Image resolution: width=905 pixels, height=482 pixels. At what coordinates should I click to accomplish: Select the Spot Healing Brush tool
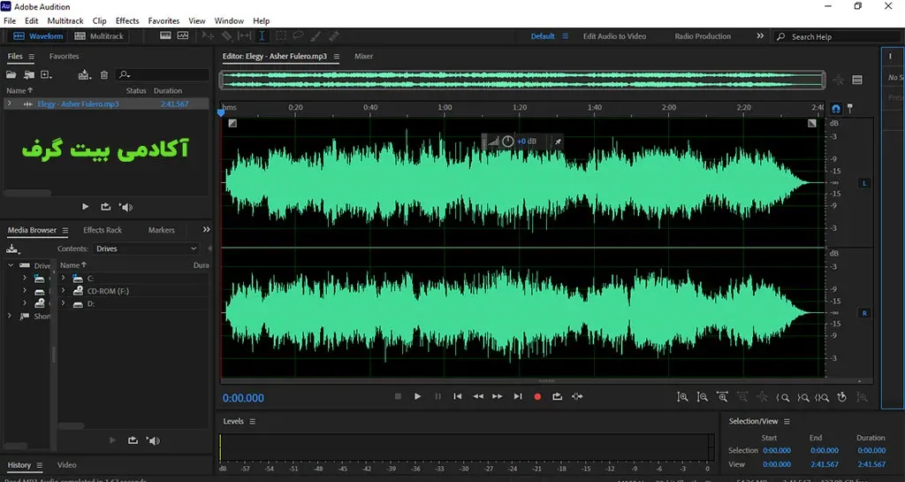click(x=333, y=35)
